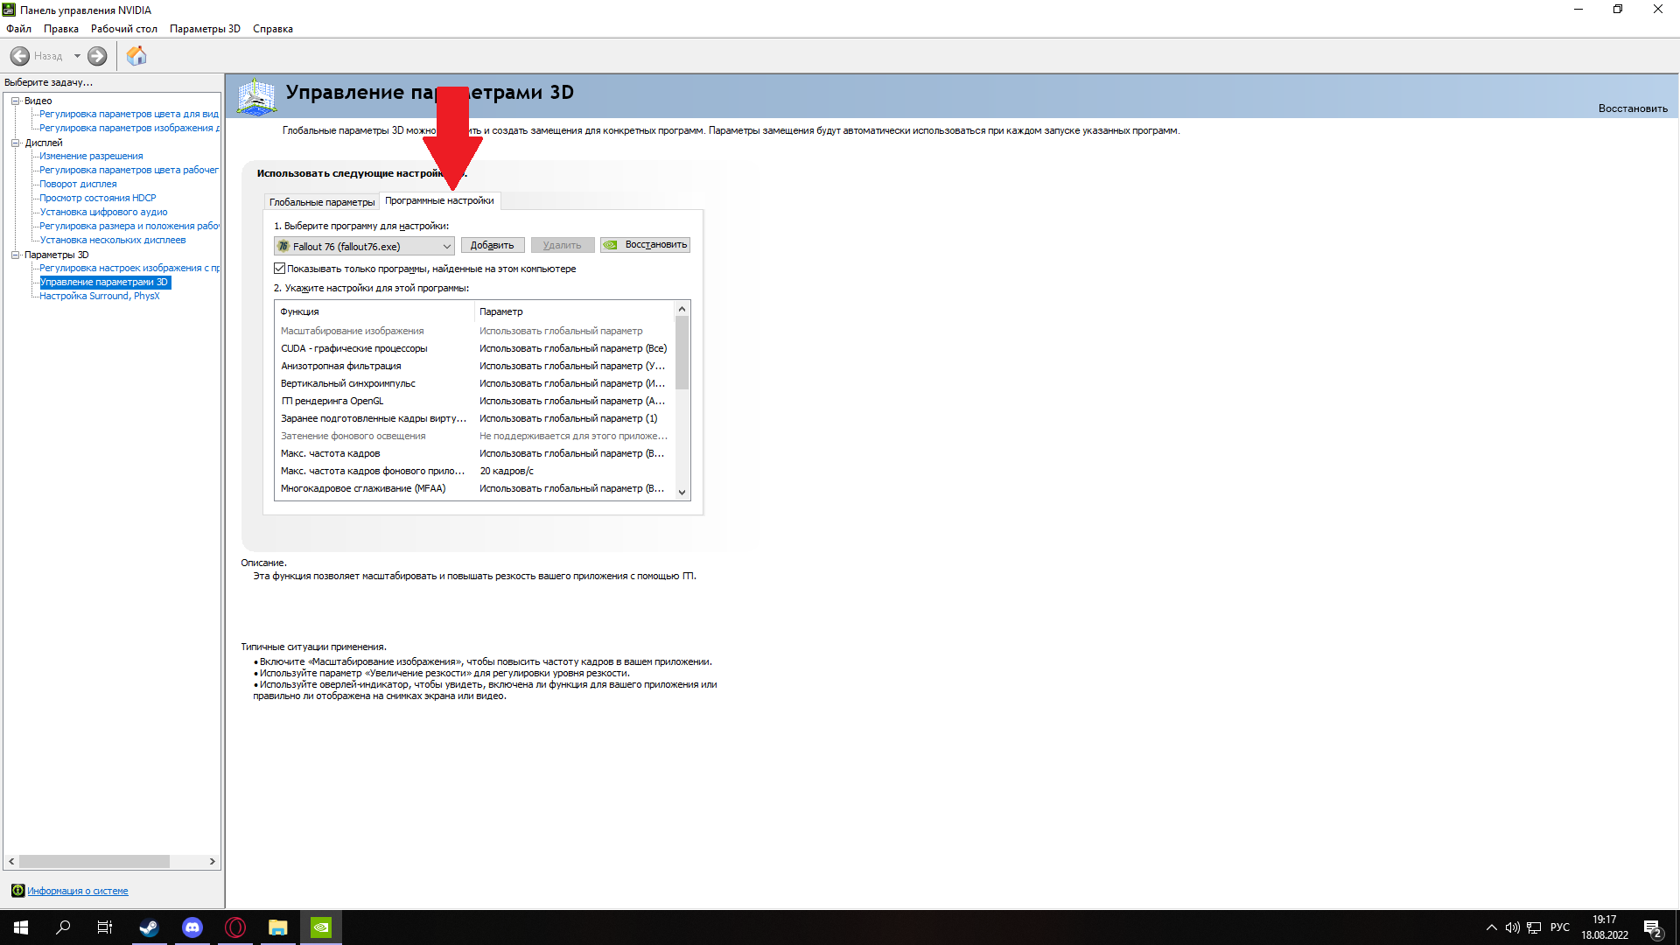Open the back history dropdown arrow
This screenshot has height=945, width=1680.
77,56
